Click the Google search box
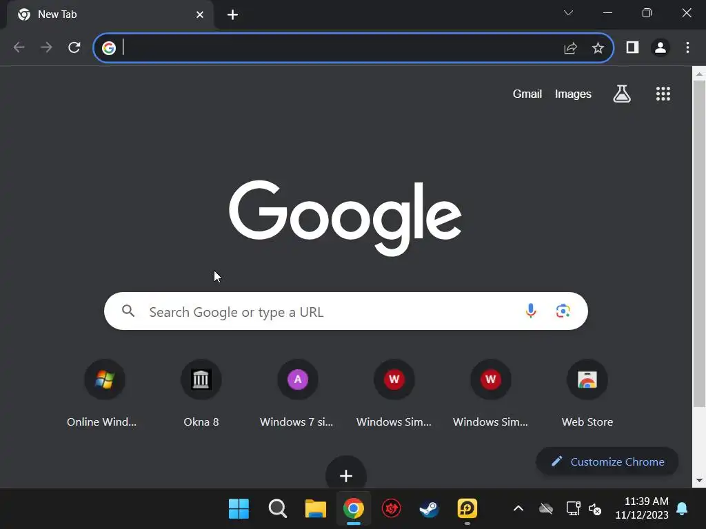The height and width of the screenshot is (529, 706). 346,311
